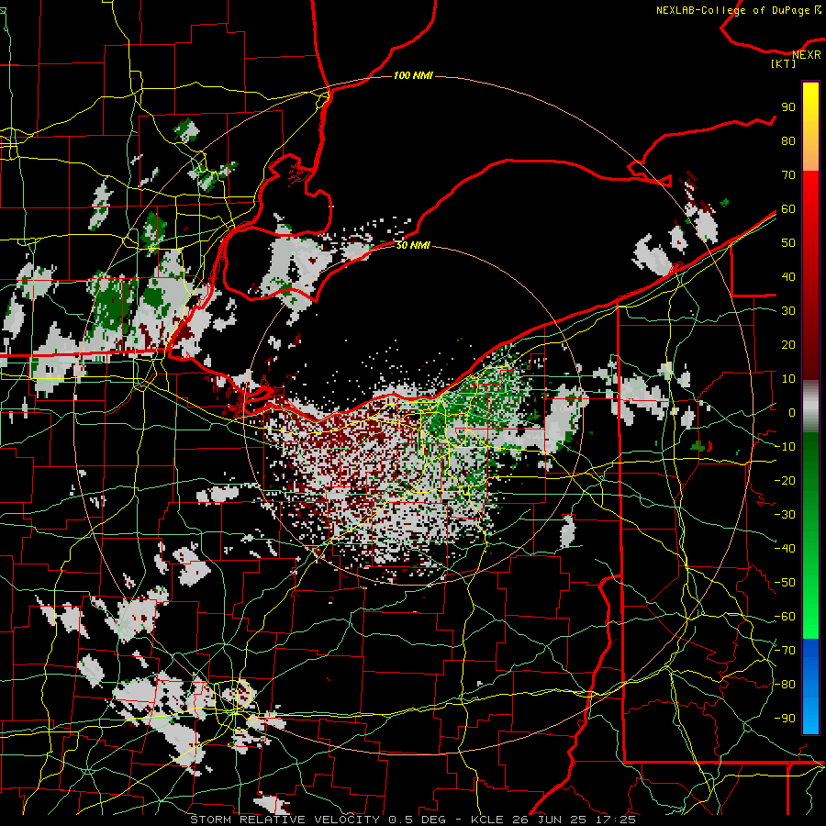Click the 40 value on the velocity scale
Viewport: 826px width, 826px height.
(788, 276)
